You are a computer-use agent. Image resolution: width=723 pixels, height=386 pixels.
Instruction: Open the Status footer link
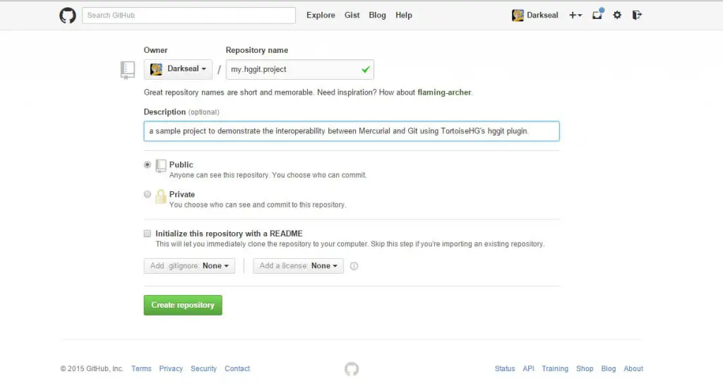(504, 368)
